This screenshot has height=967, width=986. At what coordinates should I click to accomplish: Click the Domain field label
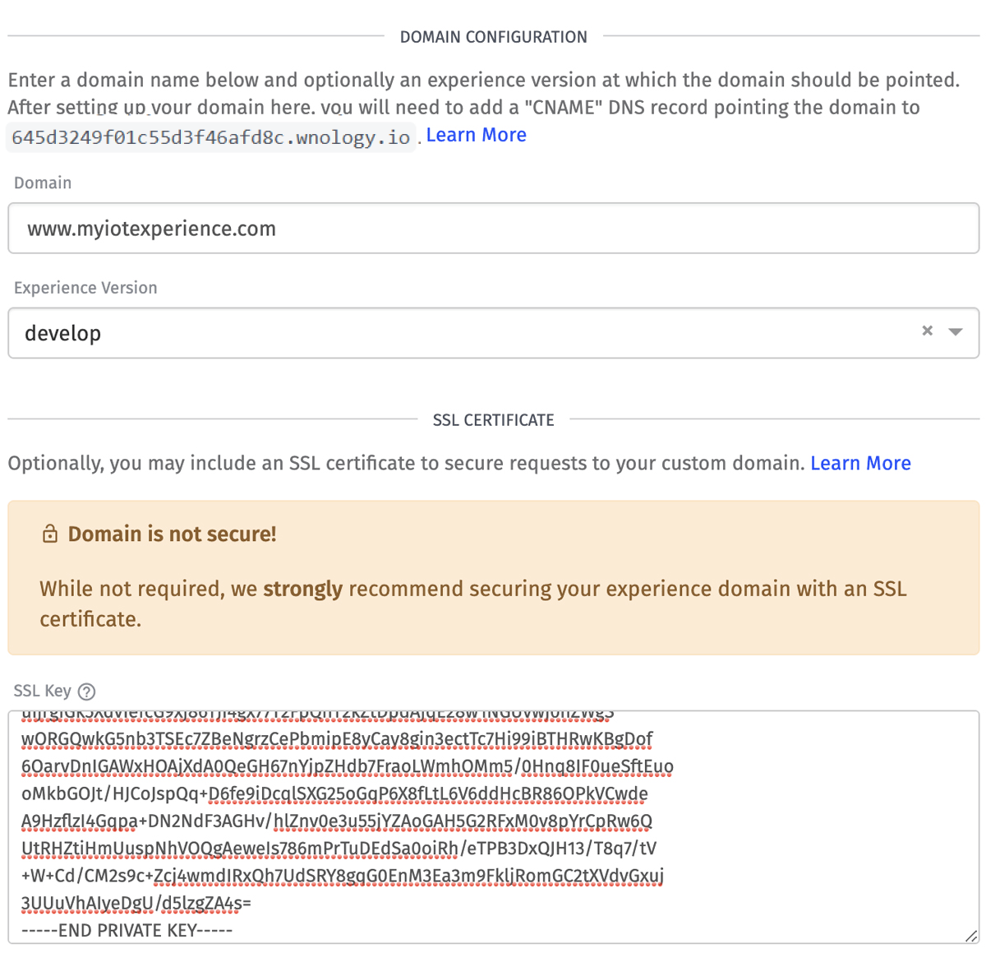click(43, 183)
